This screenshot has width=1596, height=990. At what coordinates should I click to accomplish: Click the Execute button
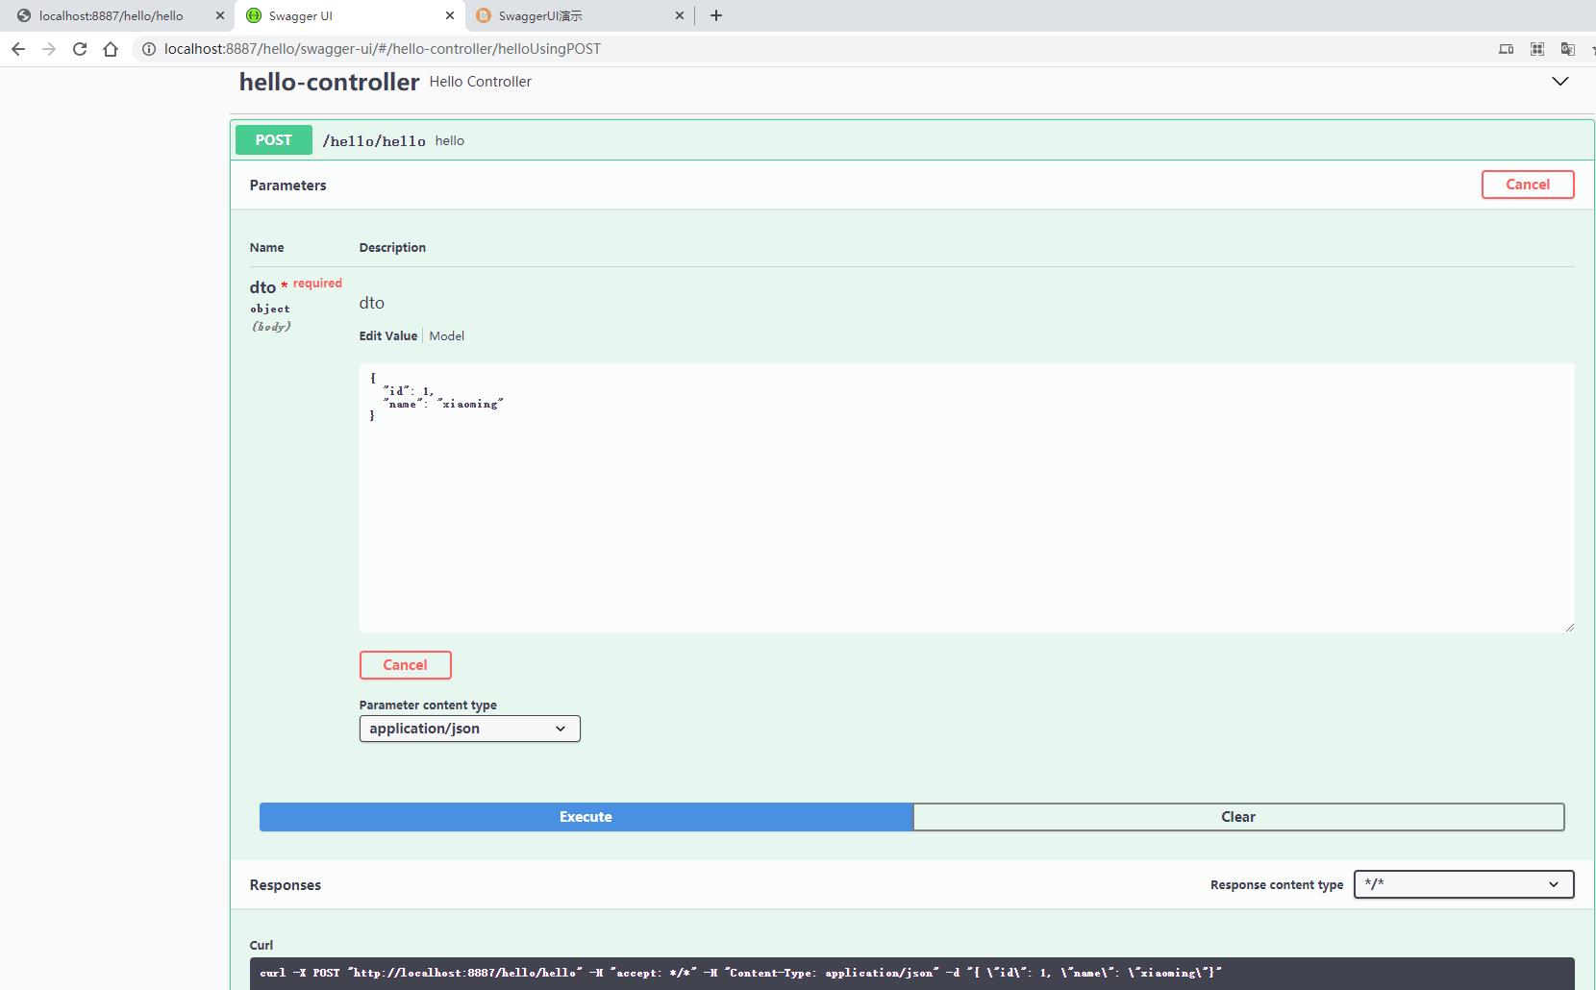(x=586, y=817)
